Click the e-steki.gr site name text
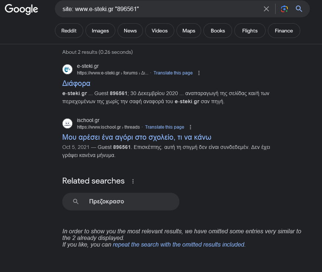The height and width of the screenshot is (272, 322). click(88, 66)
